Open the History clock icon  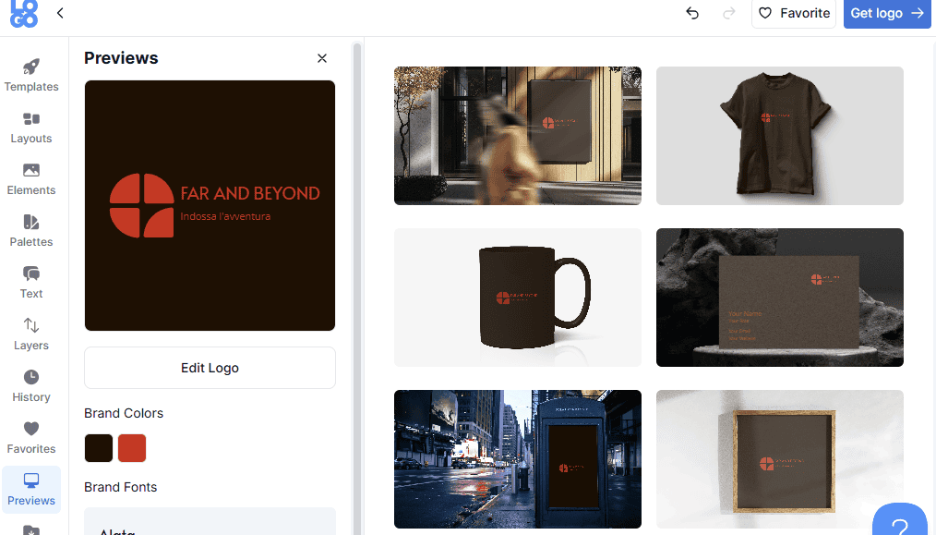click(x=31, y=378)
